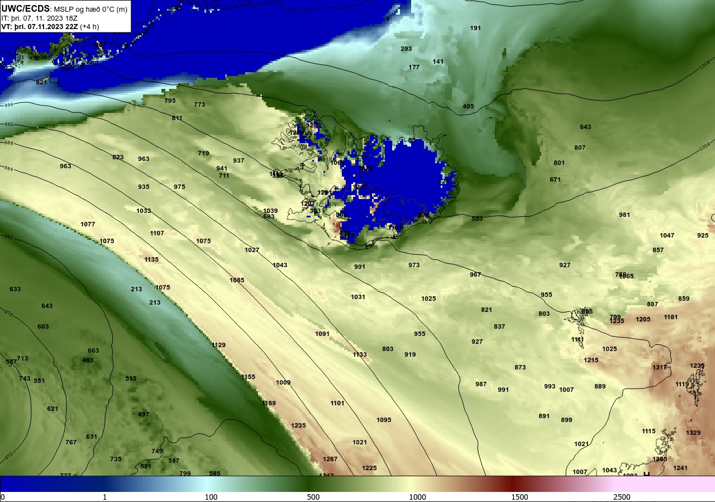Click the height value 663
Screen dimensions: 715x502
pos(93,351)
